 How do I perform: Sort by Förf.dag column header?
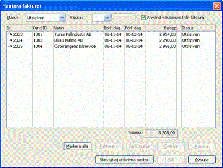[135, 28]
